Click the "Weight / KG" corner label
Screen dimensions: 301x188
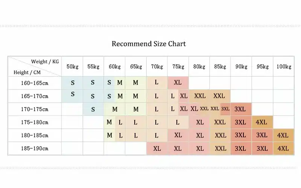[45, 61]
